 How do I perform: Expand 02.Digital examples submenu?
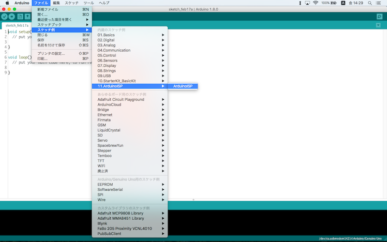(130, 40)
